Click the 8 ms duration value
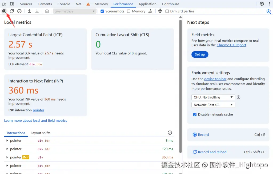This screenshot has width=273, height=174. (x=169, y=141)
